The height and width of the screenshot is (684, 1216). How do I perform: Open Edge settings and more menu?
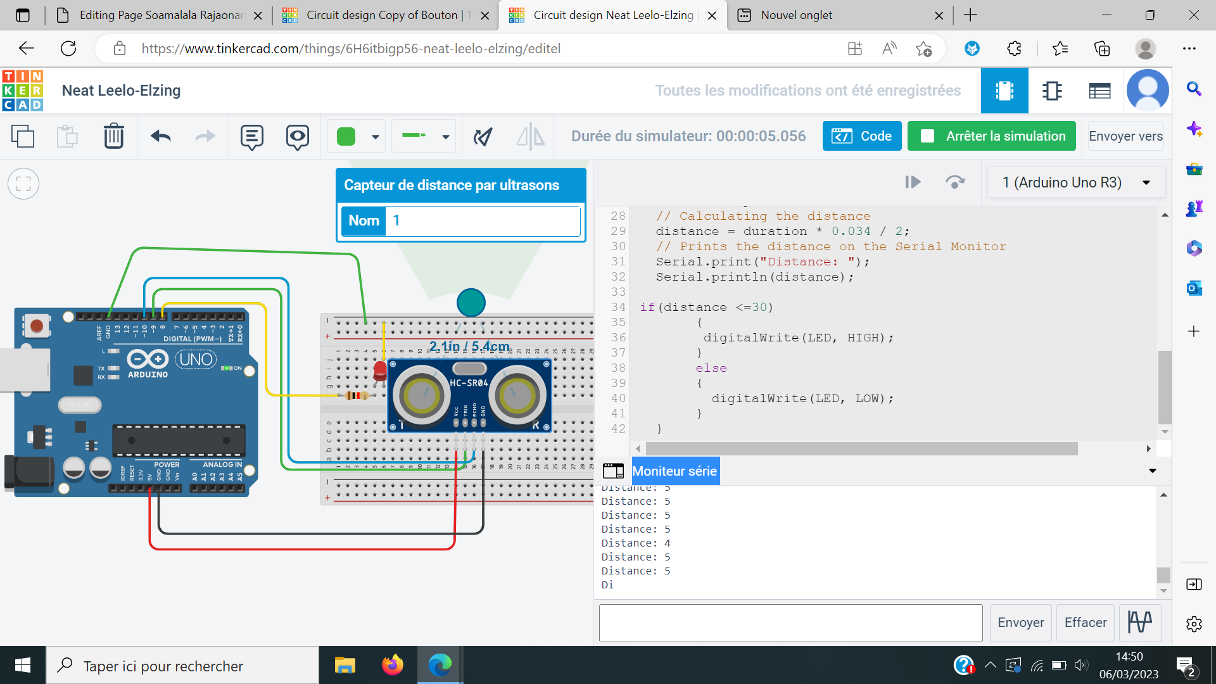[x=1189, y=48]
